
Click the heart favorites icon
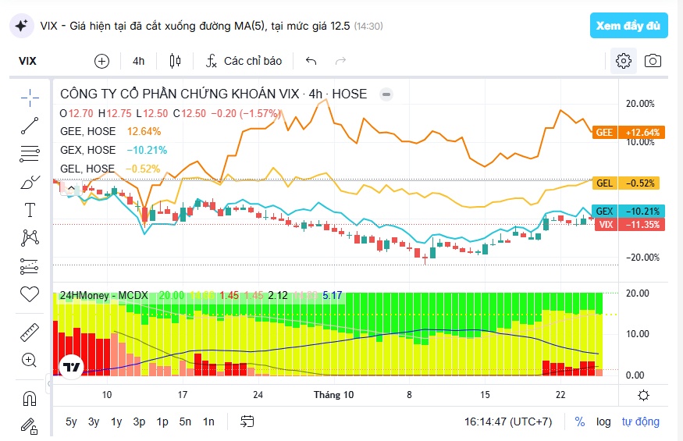click(x=30, y=294)
